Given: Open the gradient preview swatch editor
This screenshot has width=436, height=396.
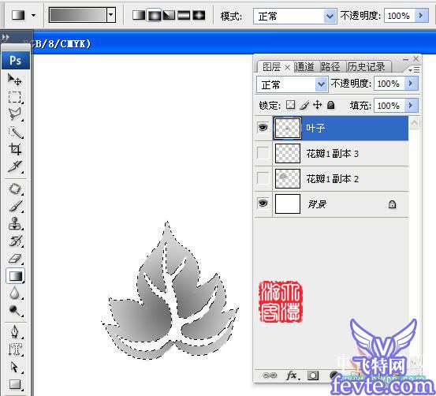Looking at the screenshot, I should pos(77,15).
